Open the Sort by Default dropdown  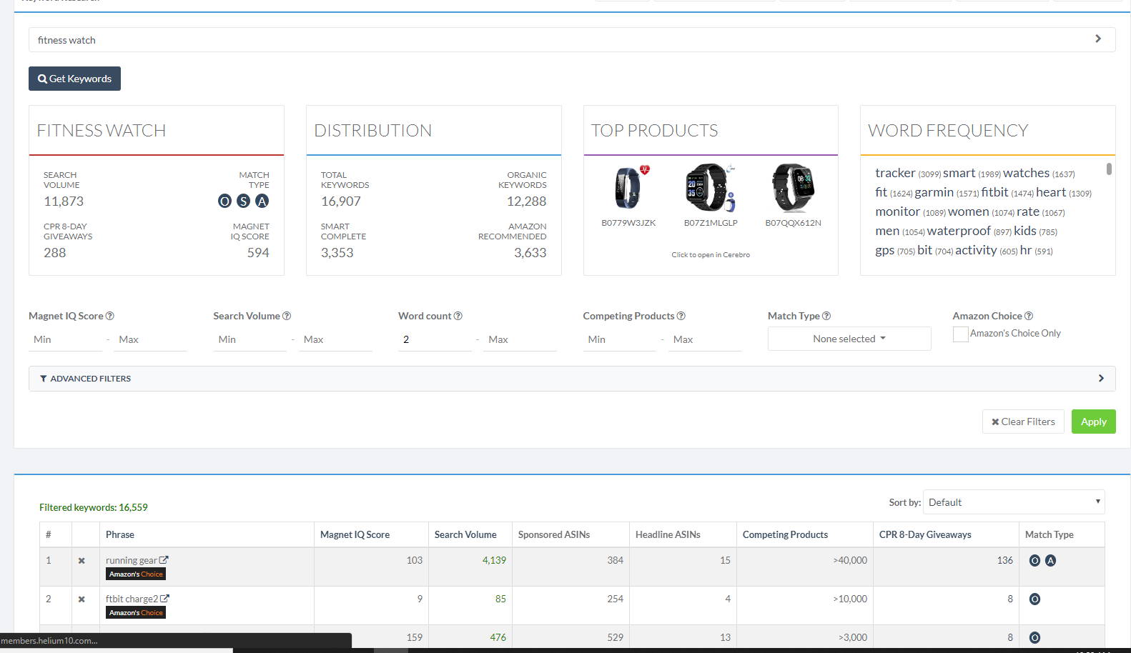pos(1013,502)
